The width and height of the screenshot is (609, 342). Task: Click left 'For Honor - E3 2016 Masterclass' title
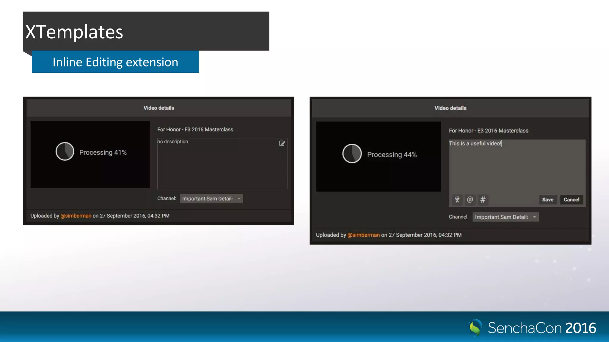(195, 129)
